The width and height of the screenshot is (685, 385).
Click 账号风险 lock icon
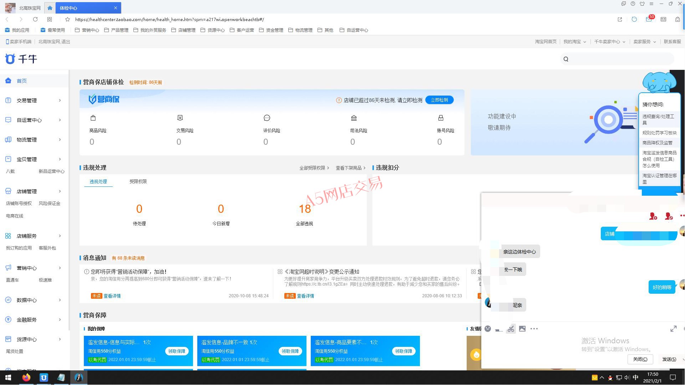tap(441, 118)
